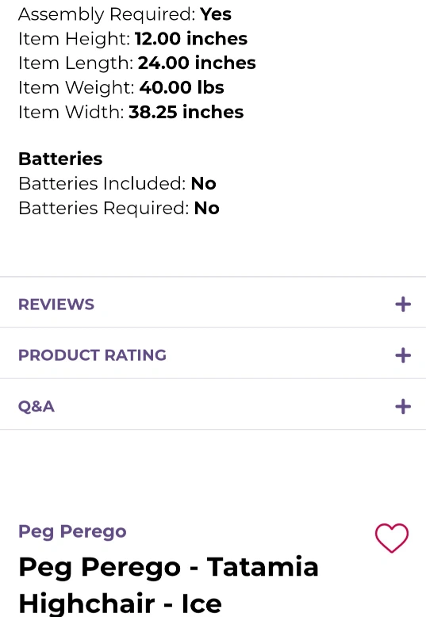426x617 pixels.
Task: Expand the Q&A section label
Action: [36, 407]
